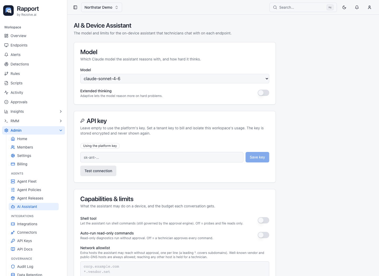This screenshot has width=379, height=276.
Task: Switch to dark mode via moon icon
Action: [344, 7]
